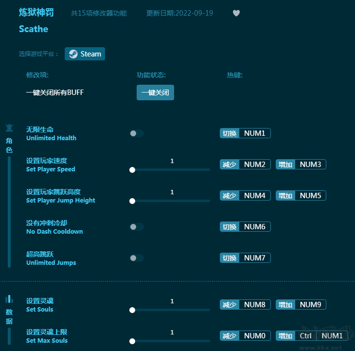The width and height of the screenshot is (355, 351).
Task: Click the NUM0 decrease hotkey for Max Souls
Action: point(245,336)
